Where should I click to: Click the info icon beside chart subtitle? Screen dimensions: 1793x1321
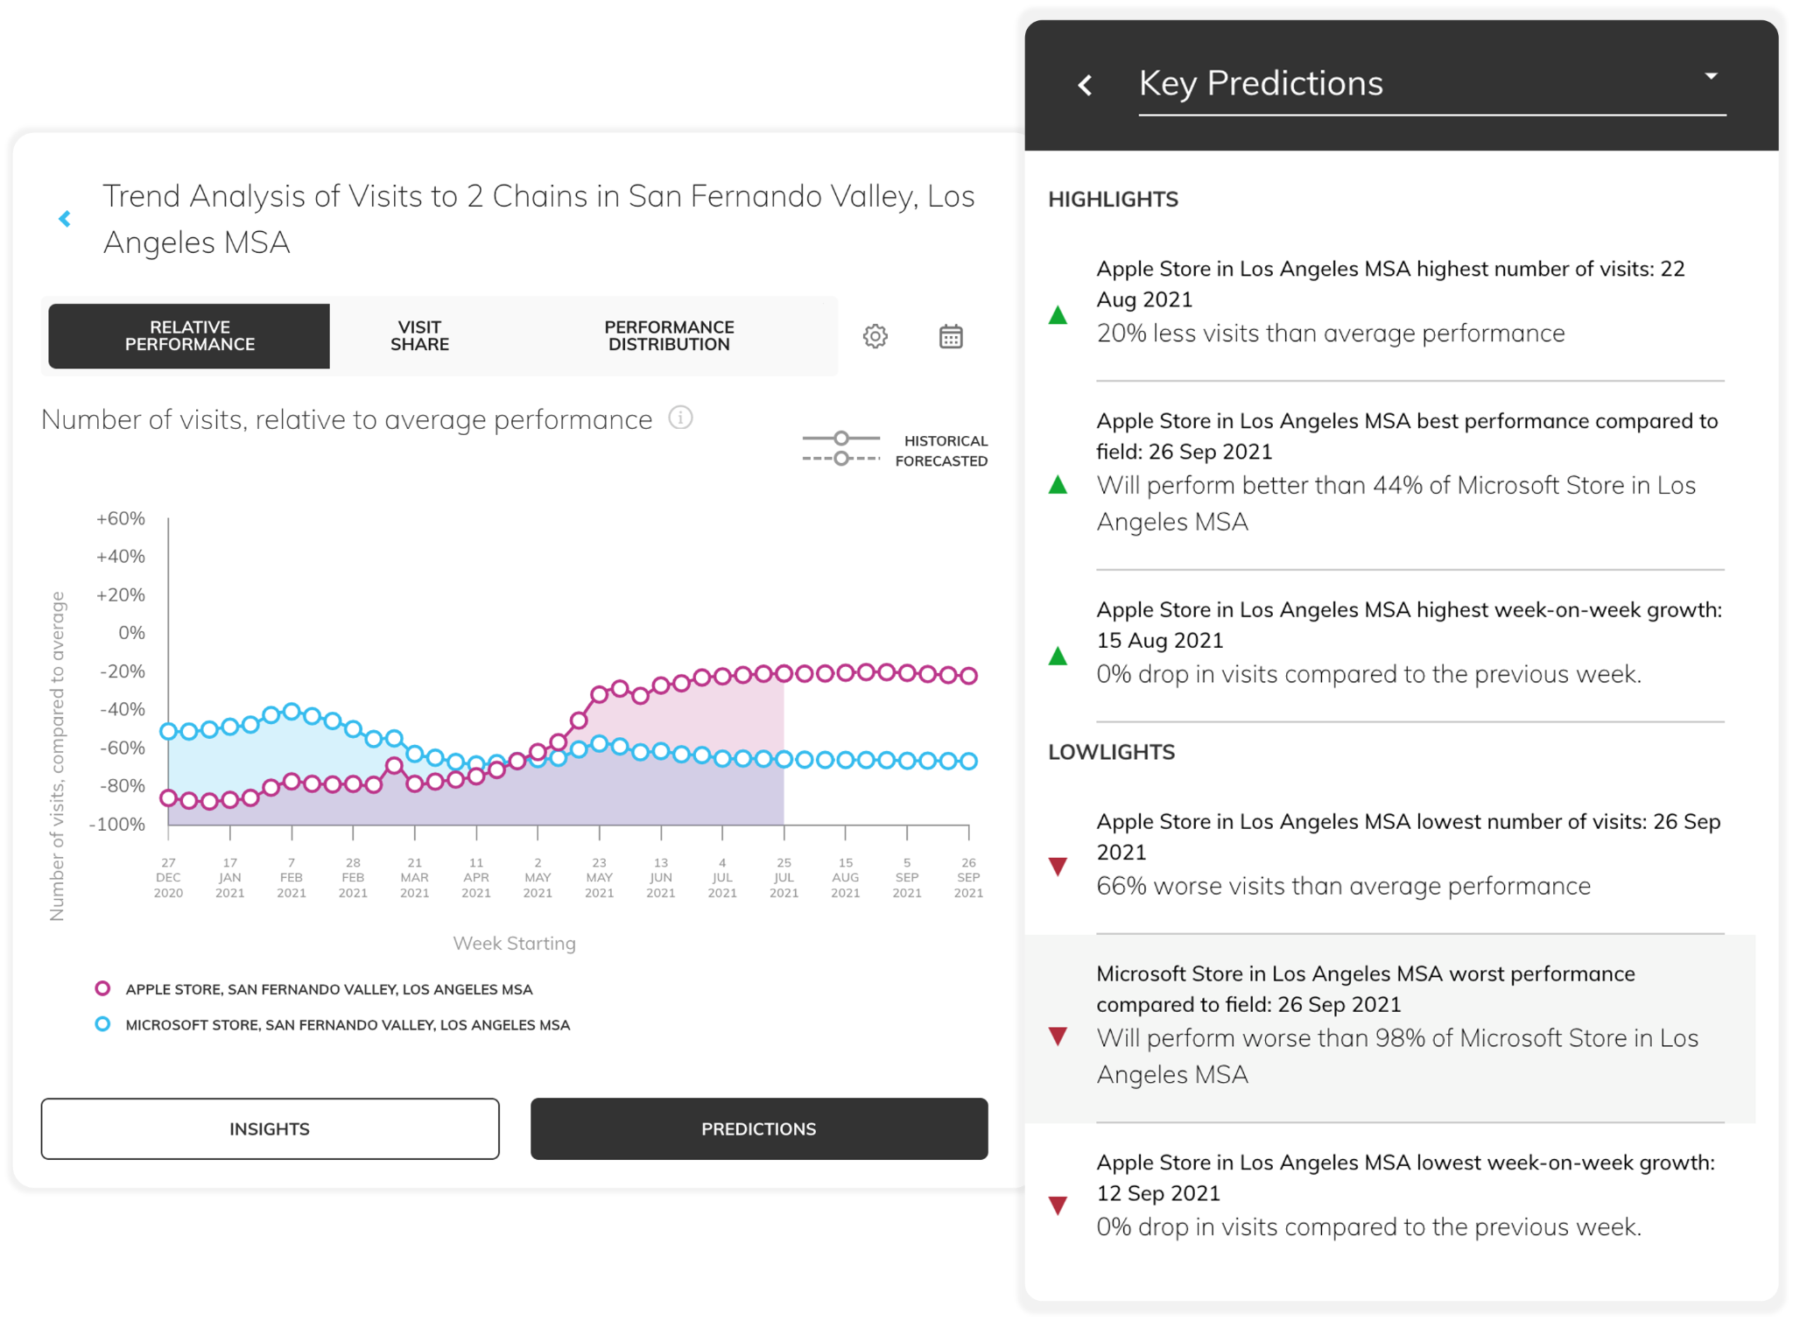(x=680, y=418)
